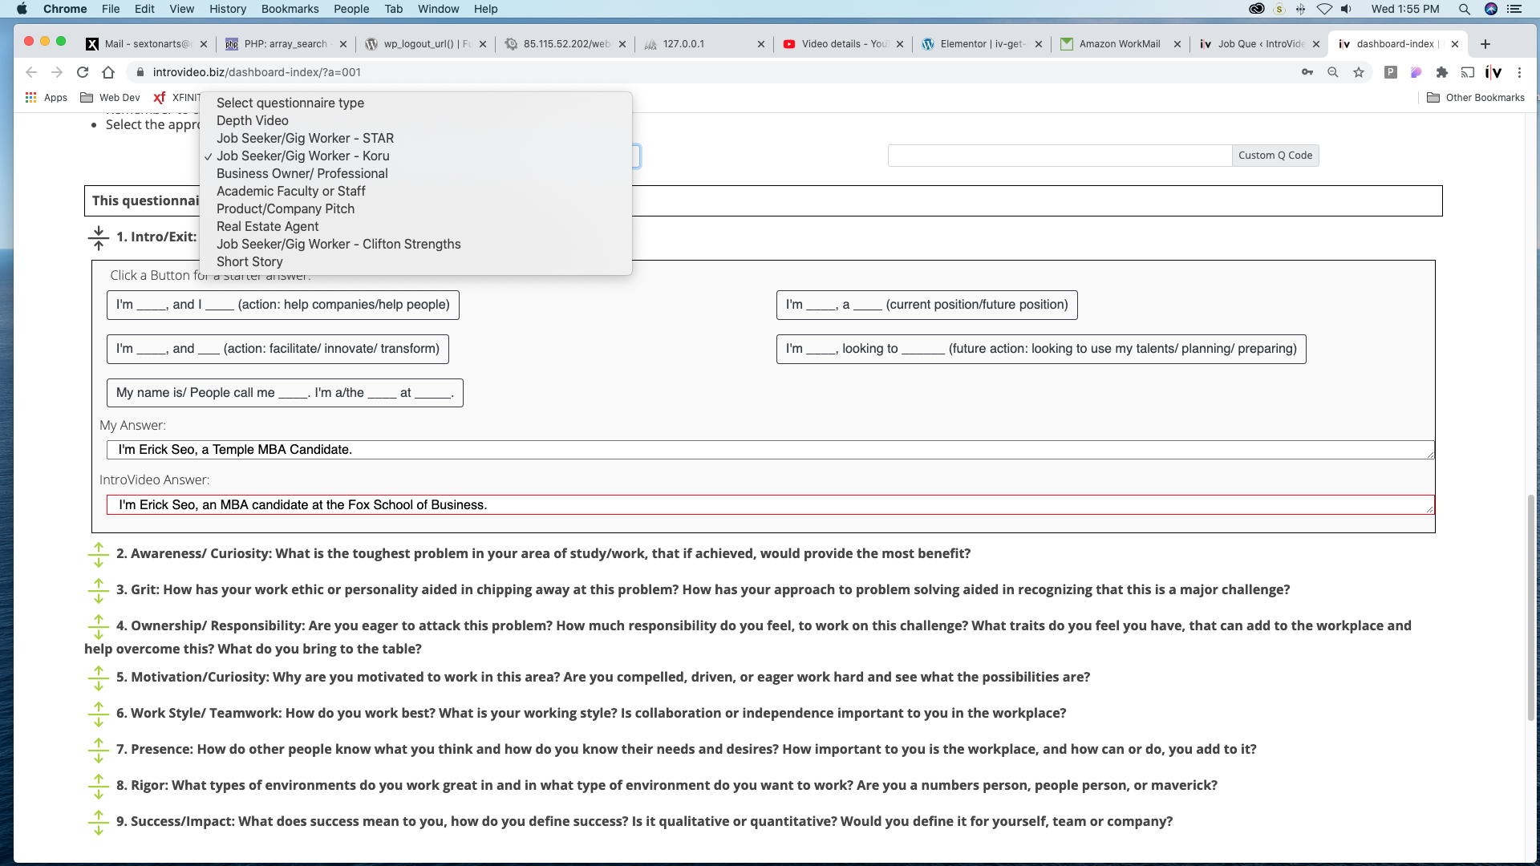Expand question 6 Work Style/Teamwork
This screenshot has width=1540, height=866.
click(98, 714)
